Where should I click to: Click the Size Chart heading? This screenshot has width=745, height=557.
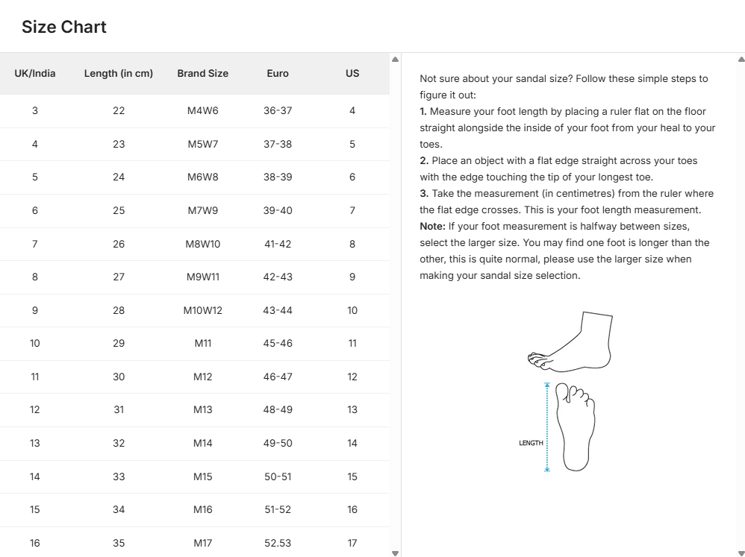(x=64, y=27)
